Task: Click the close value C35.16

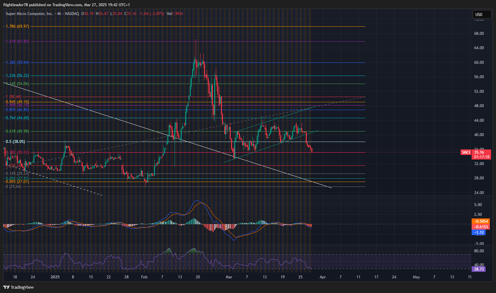Action: (130, 14)
